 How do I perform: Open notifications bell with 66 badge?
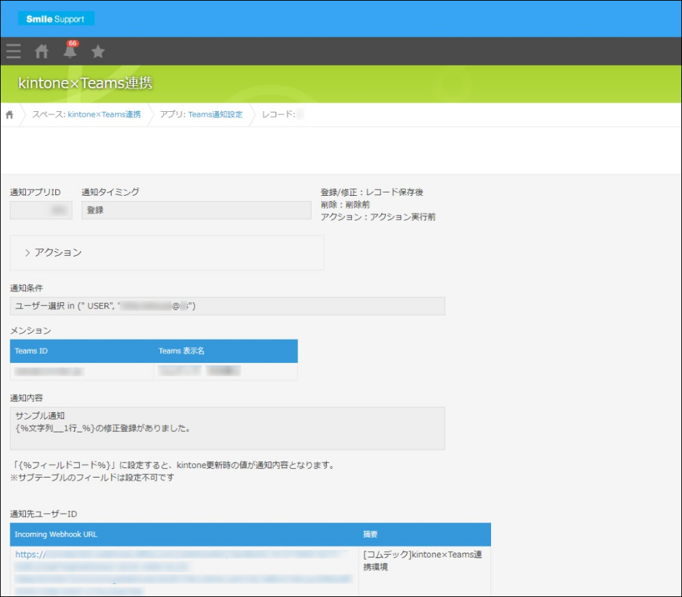[x=70, y=50]
